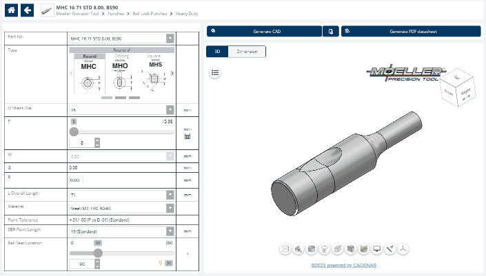
Task: Click Generate PDF datasheet button
Action: point(412,31)
